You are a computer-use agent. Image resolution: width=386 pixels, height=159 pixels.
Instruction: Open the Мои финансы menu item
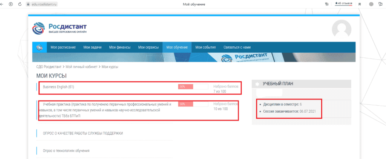coord(119,47)
